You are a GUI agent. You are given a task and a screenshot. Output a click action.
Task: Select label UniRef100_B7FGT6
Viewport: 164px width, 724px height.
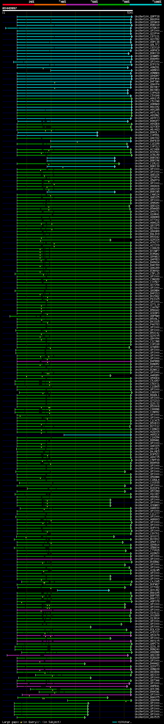[147, 65]
